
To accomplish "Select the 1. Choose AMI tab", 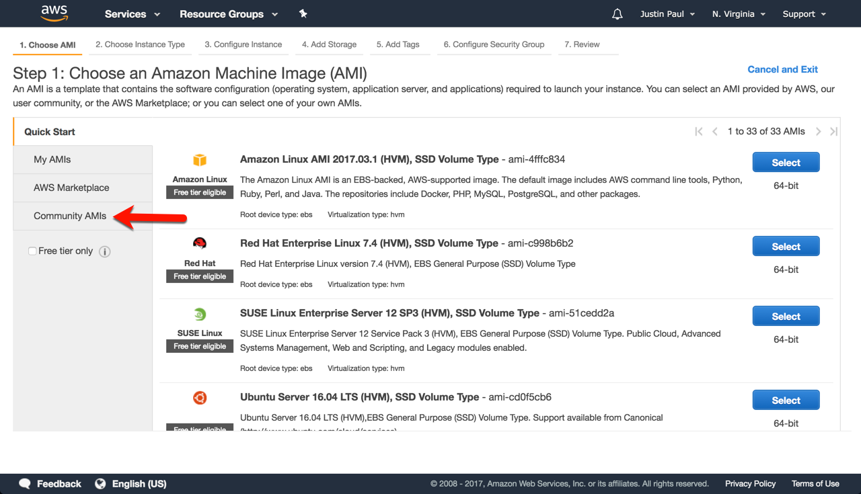I will (48, 45).
